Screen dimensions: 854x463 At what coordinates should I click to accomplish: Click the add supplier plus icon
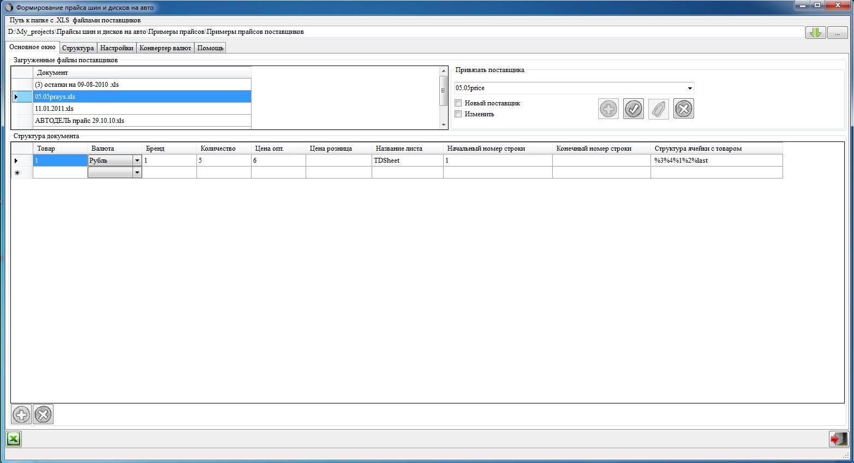(608, 109)
